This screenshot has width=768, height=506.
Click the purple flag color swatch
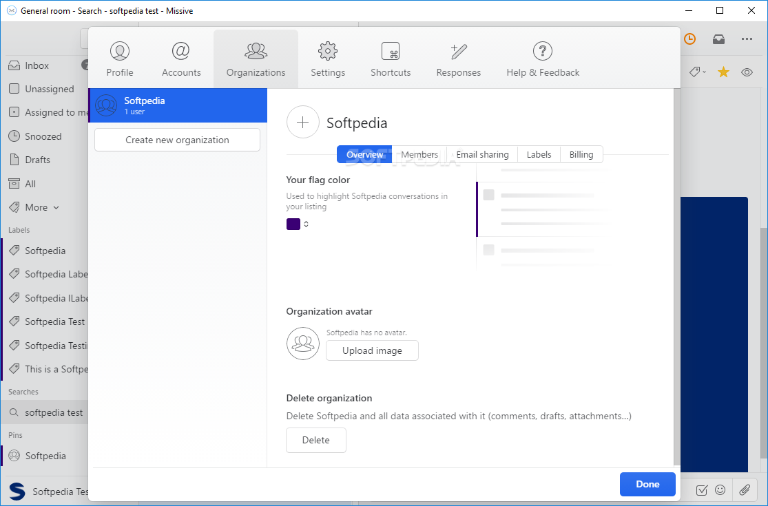point(293,224)
